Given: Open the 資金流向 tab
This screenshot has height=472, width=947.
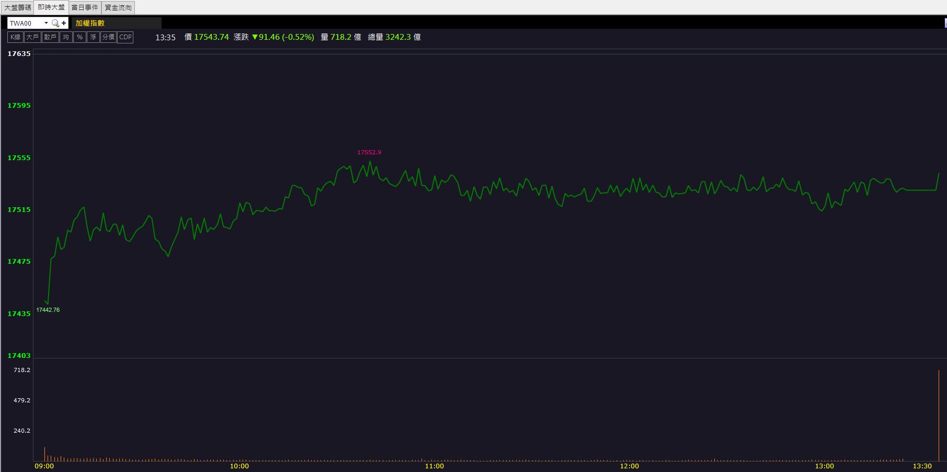Looking at the screenshot, I should (x=118, y=7).
